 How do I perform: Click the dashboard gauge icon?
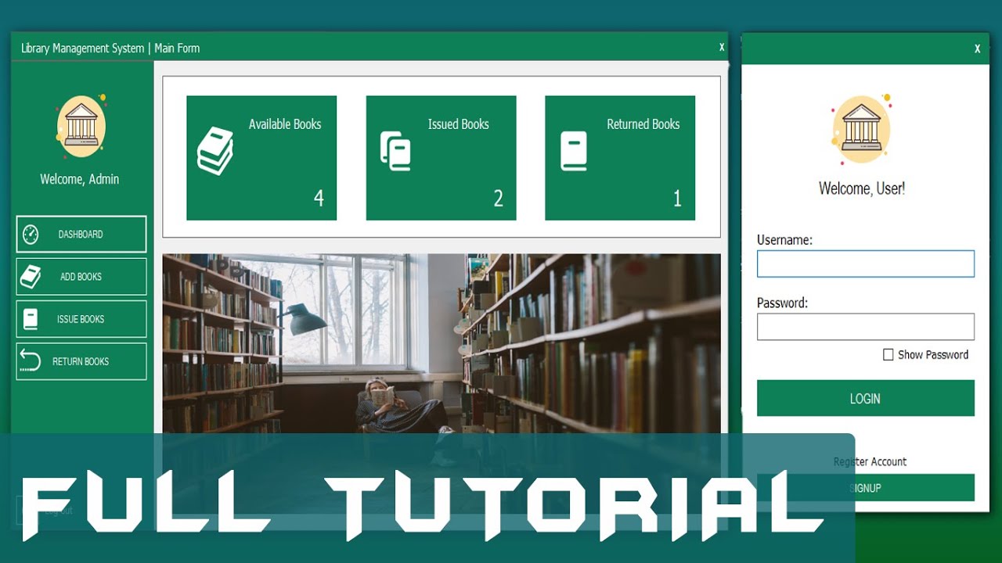(31, 234)
